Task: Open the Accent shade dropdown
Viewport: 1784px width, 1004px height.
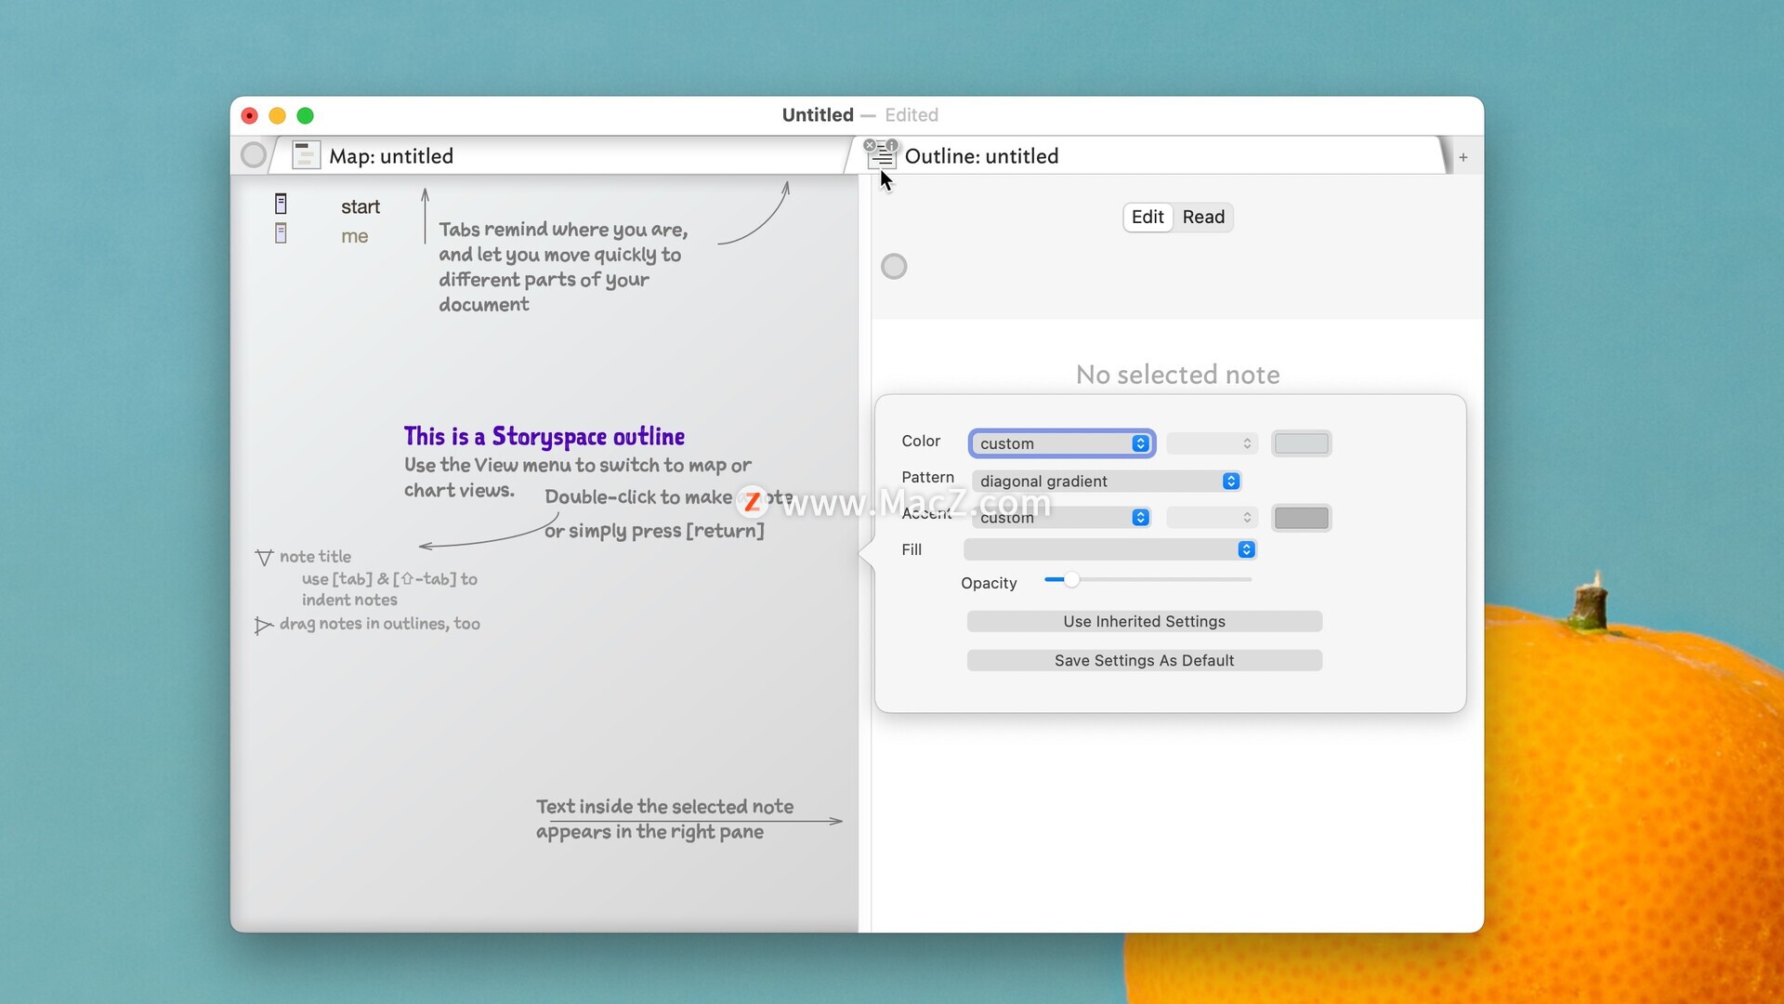Action: [1212, 518]
